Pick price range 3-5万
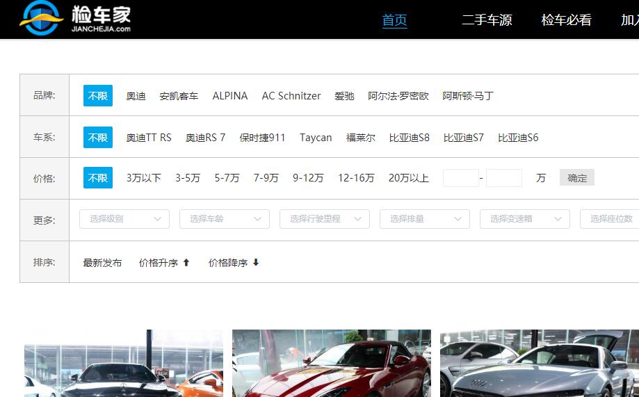 tap(188, 178)
